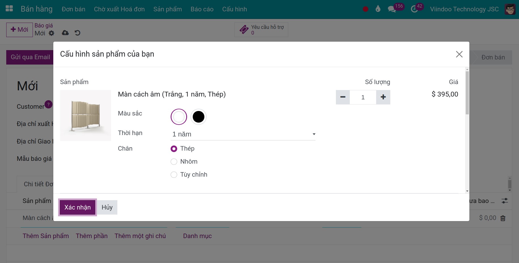
Task: Click the Mới new record button
Action: [20, 30]
